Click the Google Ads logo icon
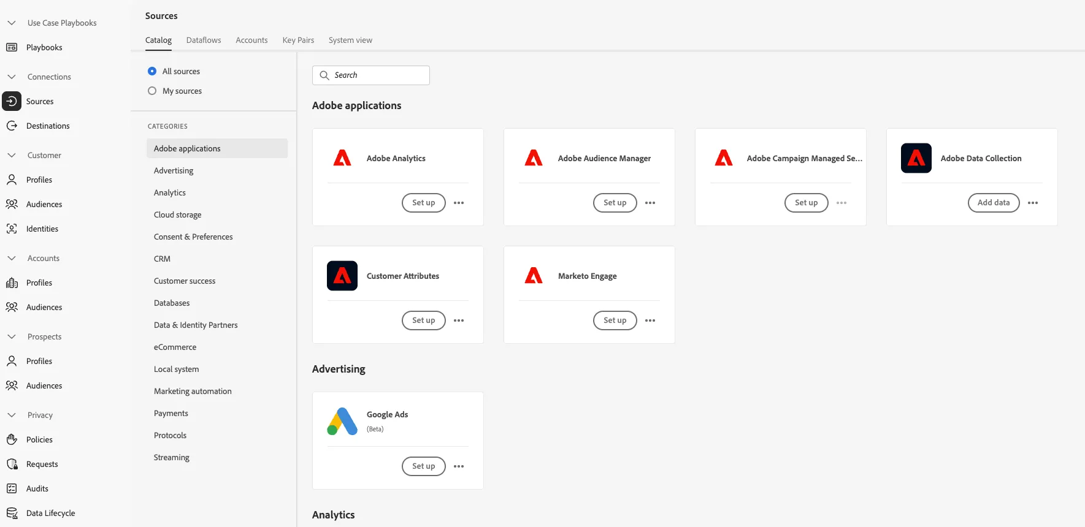Viewport: 1085px width, 527px height. point(342,422)
